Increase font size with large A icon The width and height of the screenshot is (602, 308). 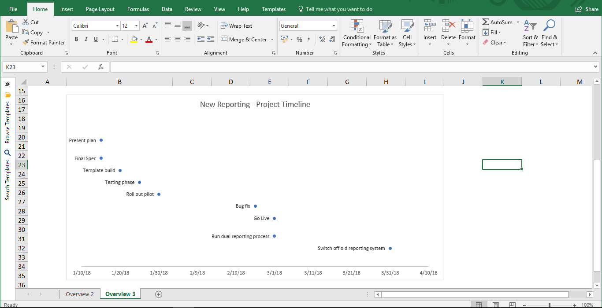145,26
